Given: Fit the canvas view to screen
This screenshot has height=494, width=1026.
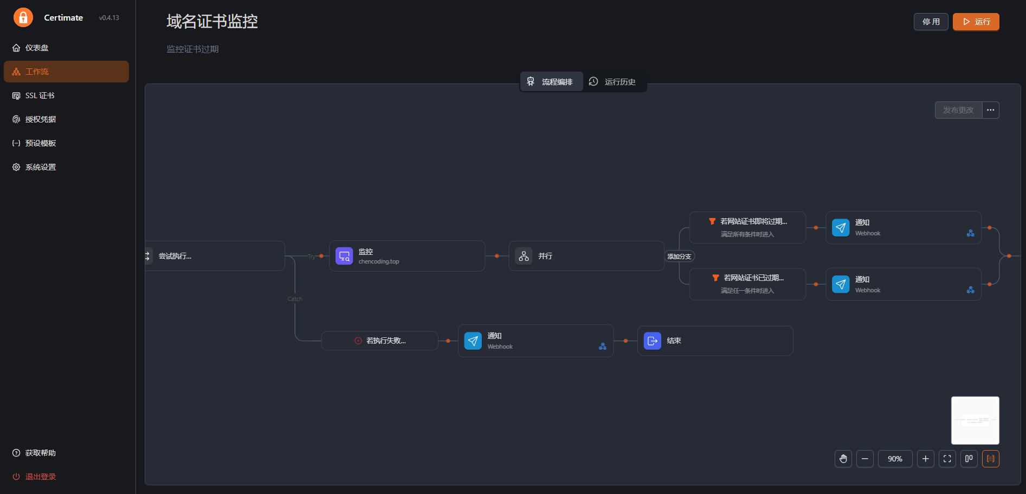Looking at the screenshot, I should 947,459.
